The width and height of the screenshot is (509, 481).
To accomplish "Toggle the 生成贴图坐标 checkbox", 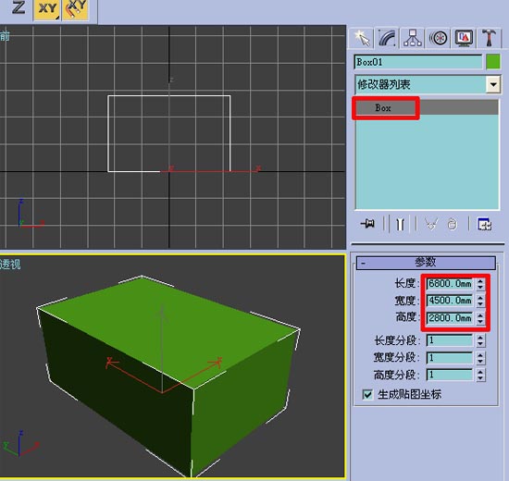I will [x=367, y=394].
